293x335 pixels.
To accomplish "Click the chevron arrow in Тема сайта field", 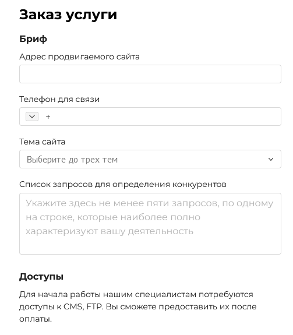I will 271,160.
